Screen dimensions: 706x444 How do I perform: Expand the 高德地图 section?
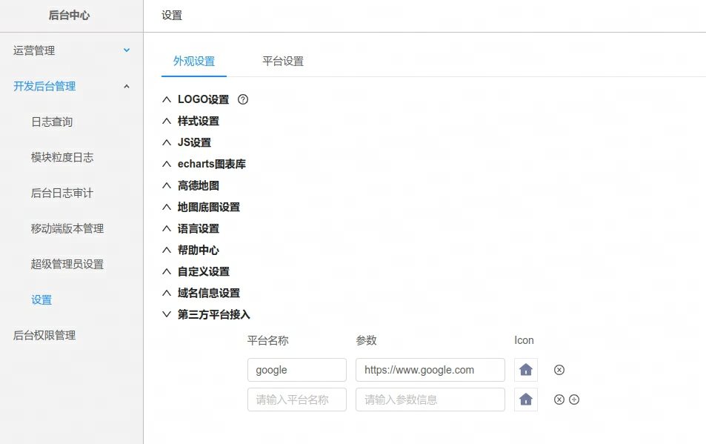point(198,185)
